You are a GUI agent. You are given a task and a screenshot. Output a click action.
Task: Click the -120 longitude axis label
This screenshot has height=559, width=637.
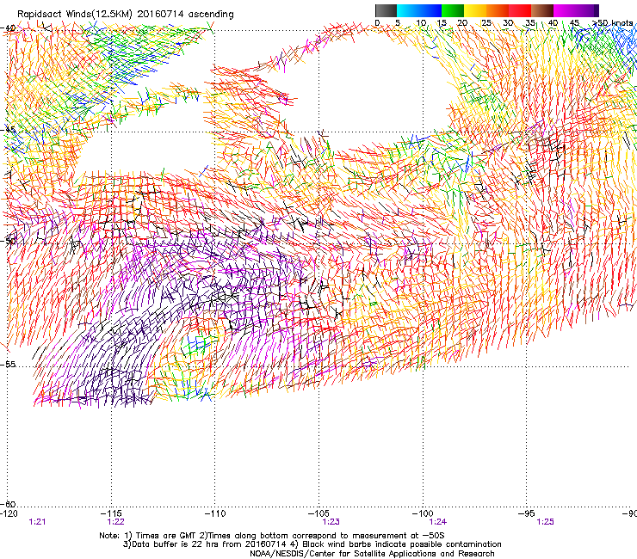(x=9, y=513)
